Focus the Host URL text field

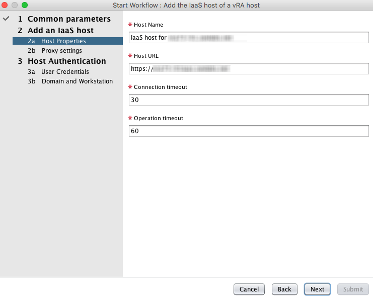coord(249,69)
